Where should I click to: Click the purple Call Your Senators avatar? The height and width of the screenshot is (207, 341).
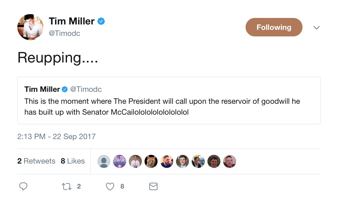(x=120, y=161)
